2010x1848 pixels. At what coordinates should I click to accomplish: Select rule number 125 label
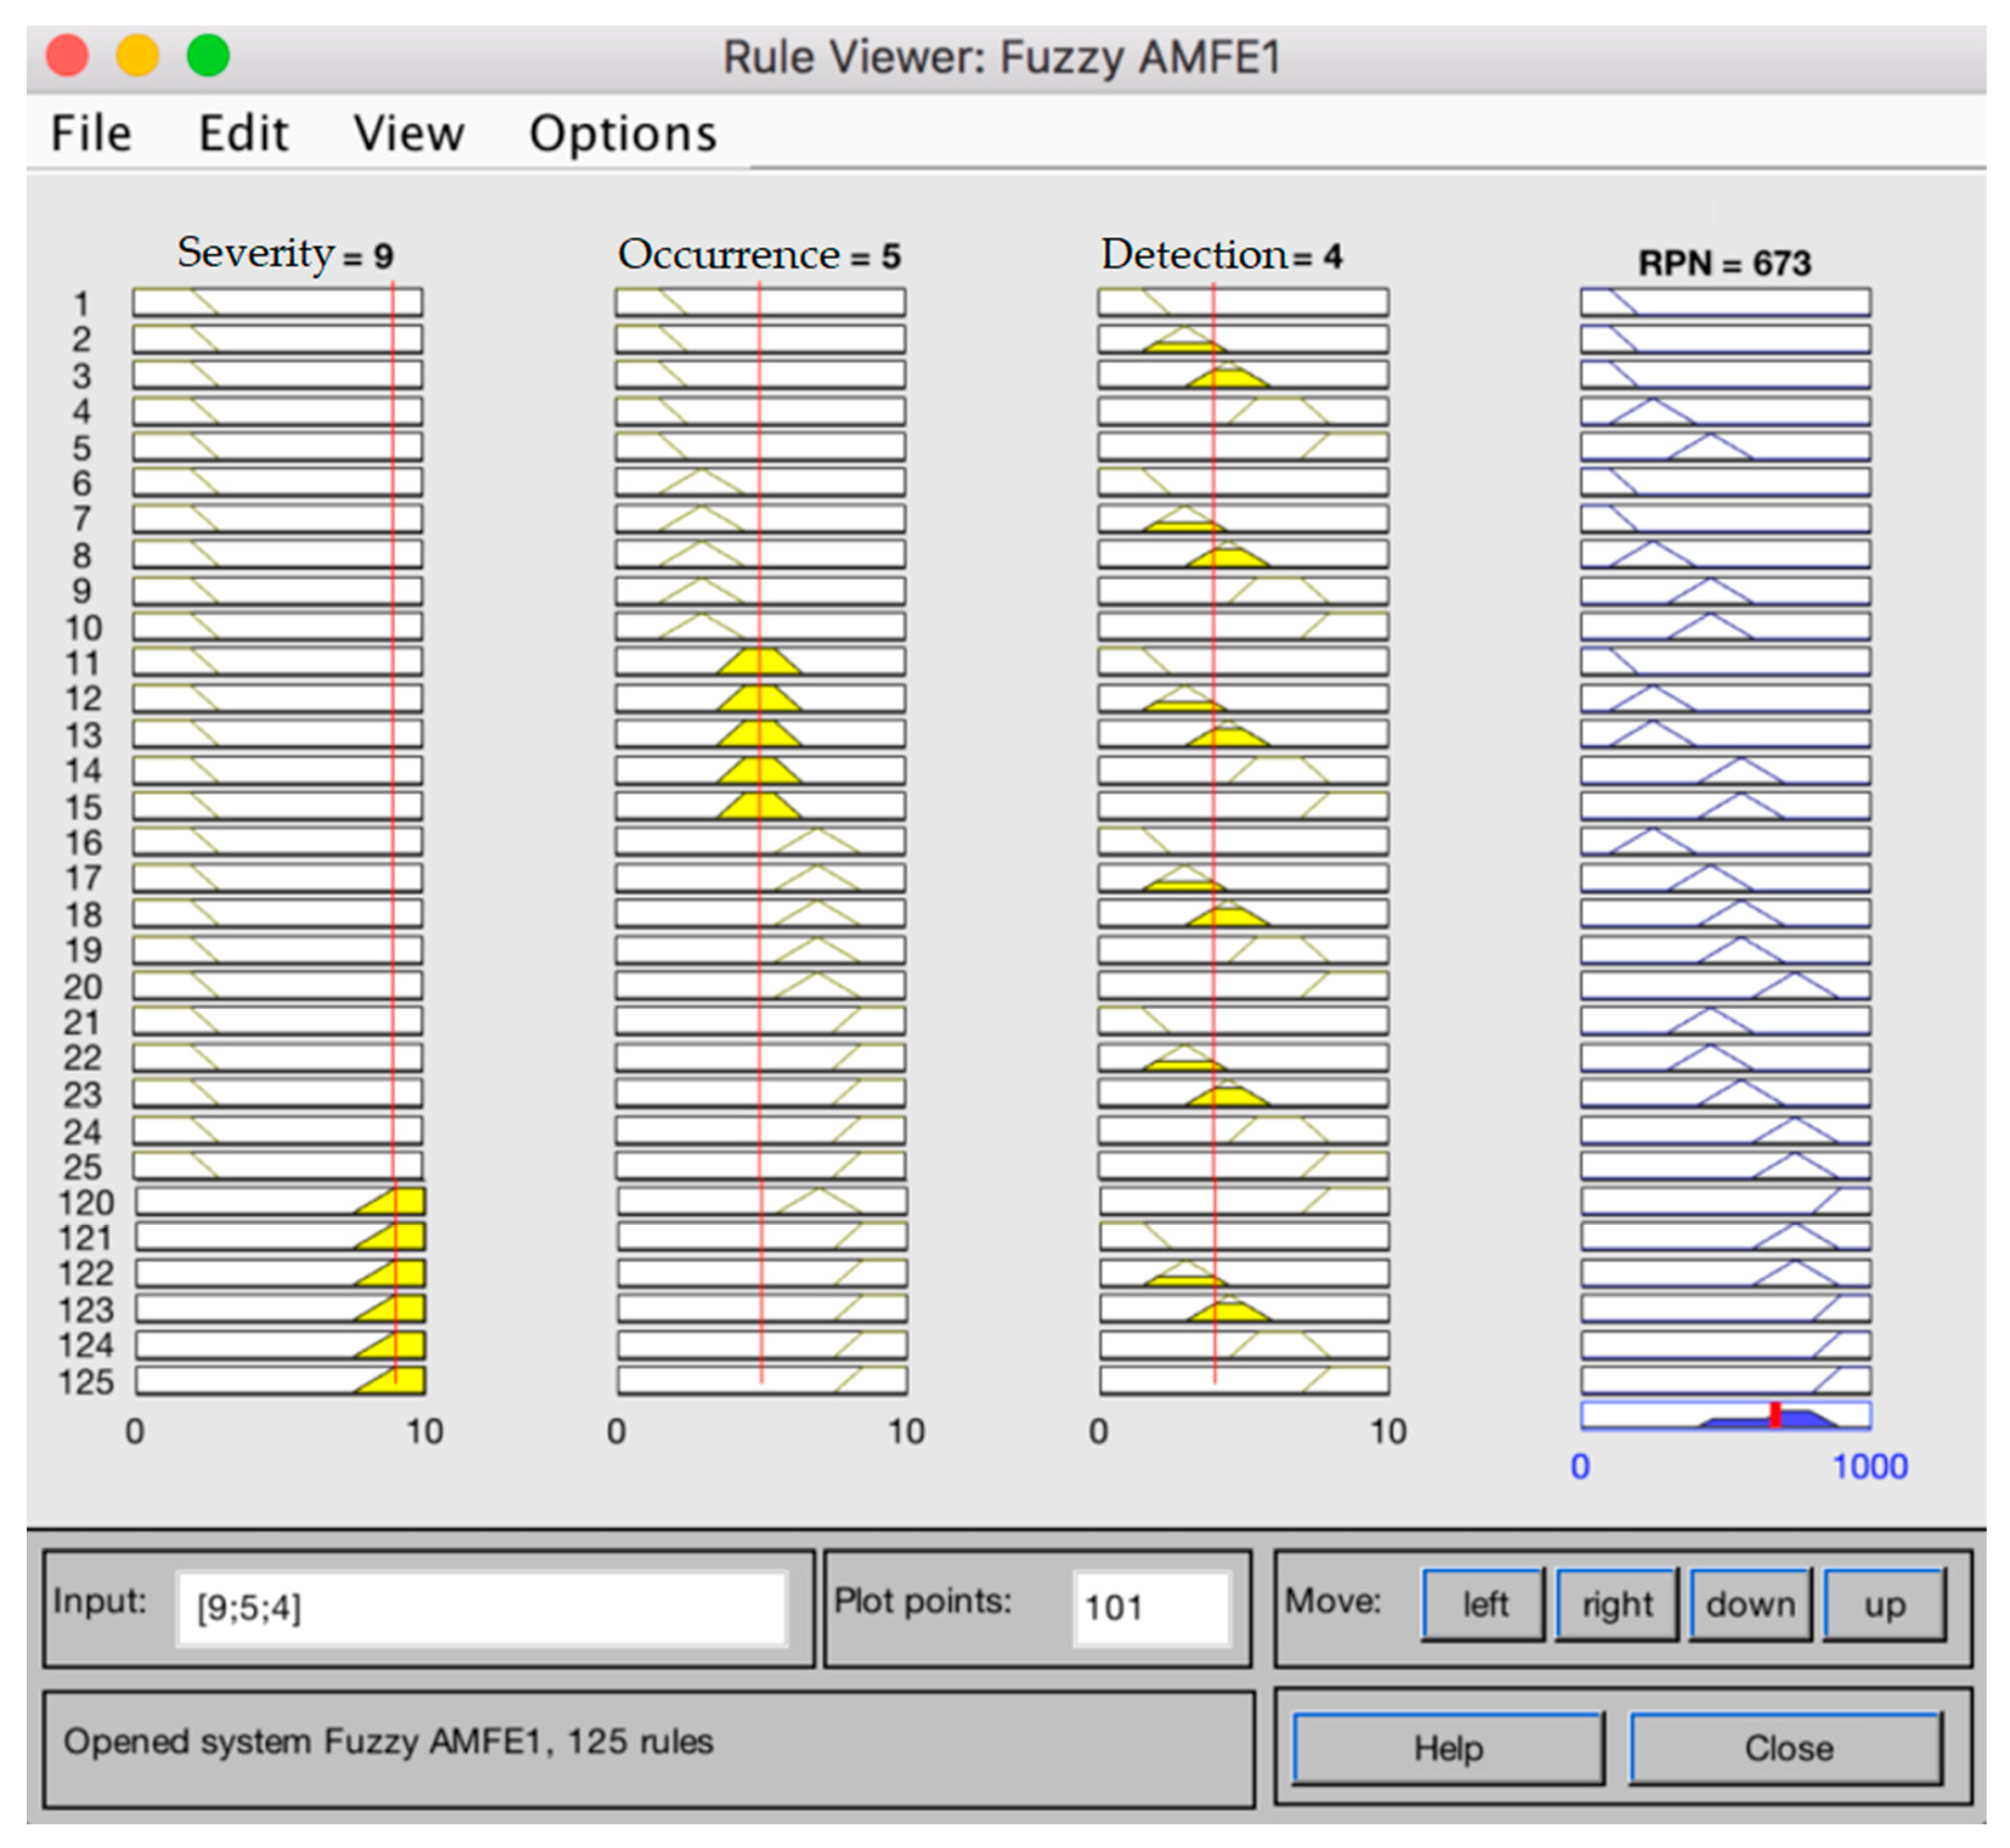[86, 1382]
